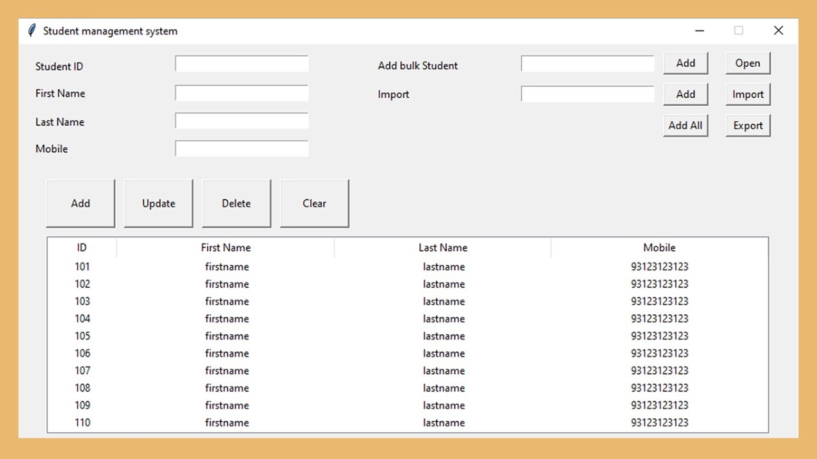The image size is (817, 459).
Task: Select row with ID 105
Action: (408, 336)
